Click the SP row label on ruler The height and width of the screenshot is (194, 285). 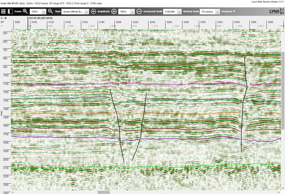point(2,22)
